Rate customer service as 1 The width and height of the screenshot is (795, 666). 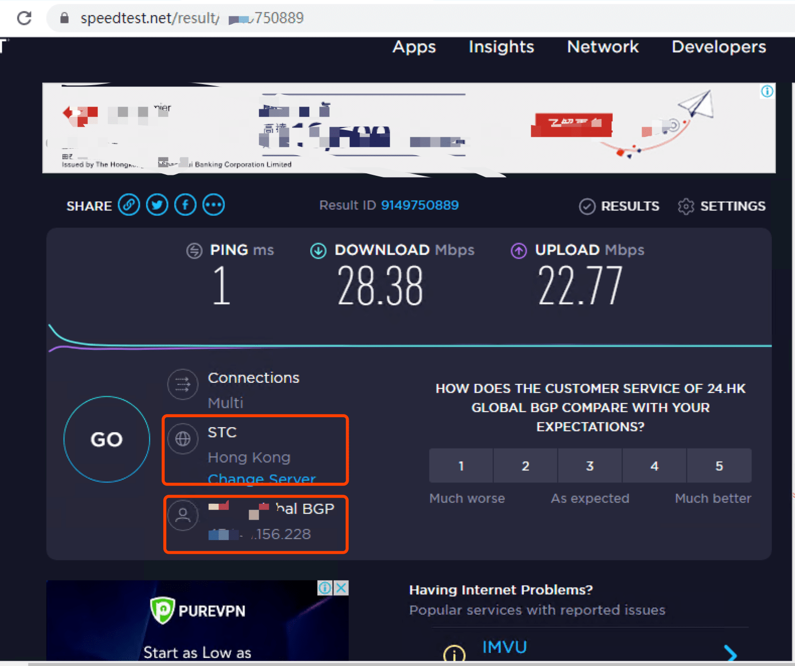(461, 465)
